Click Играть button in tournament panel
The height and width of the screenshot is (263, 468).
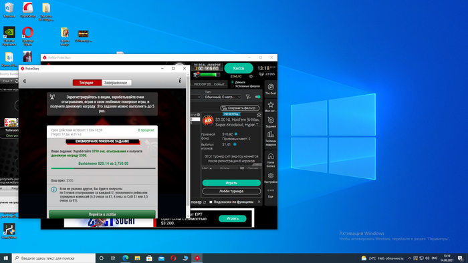231,183
